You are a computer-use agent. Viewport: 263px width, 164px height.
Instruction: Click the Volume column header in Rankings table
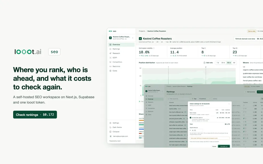(255, 102)
